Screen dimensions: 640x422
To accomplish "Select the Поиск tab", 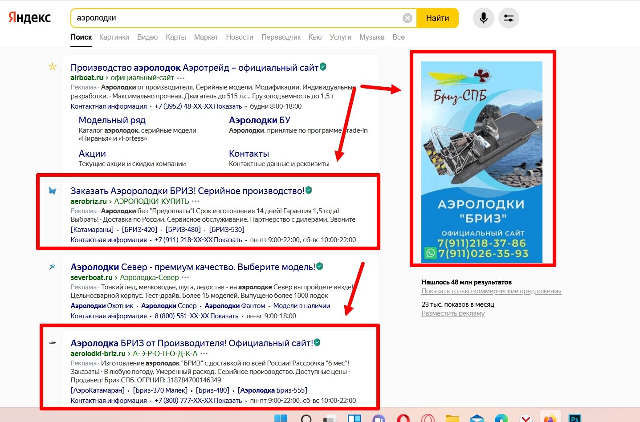I will pos(81,37).
